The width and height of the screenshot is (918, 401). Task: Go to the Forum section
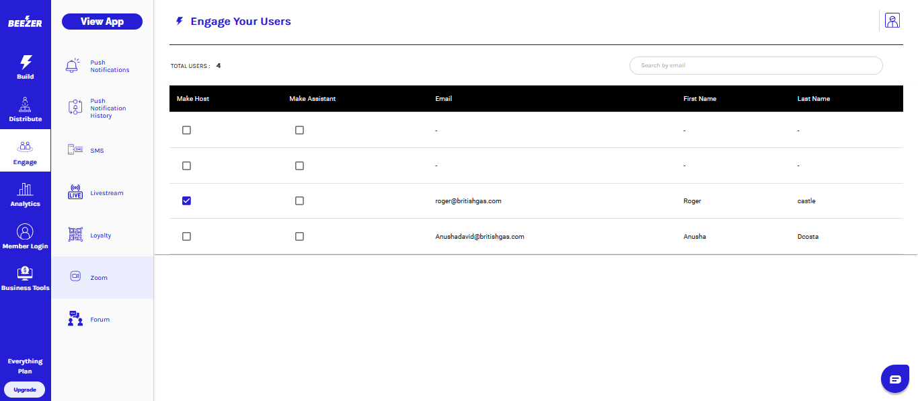[x=100, y=320]
